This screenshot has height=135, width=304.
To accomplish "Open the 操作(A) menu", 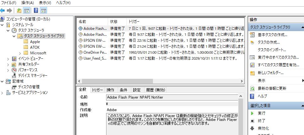I will (x=28, y=3).
